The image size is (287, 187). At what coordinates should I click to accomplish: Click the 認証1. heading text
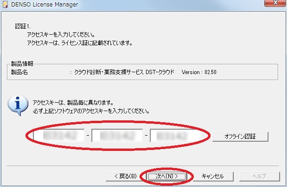pos(23,26)
